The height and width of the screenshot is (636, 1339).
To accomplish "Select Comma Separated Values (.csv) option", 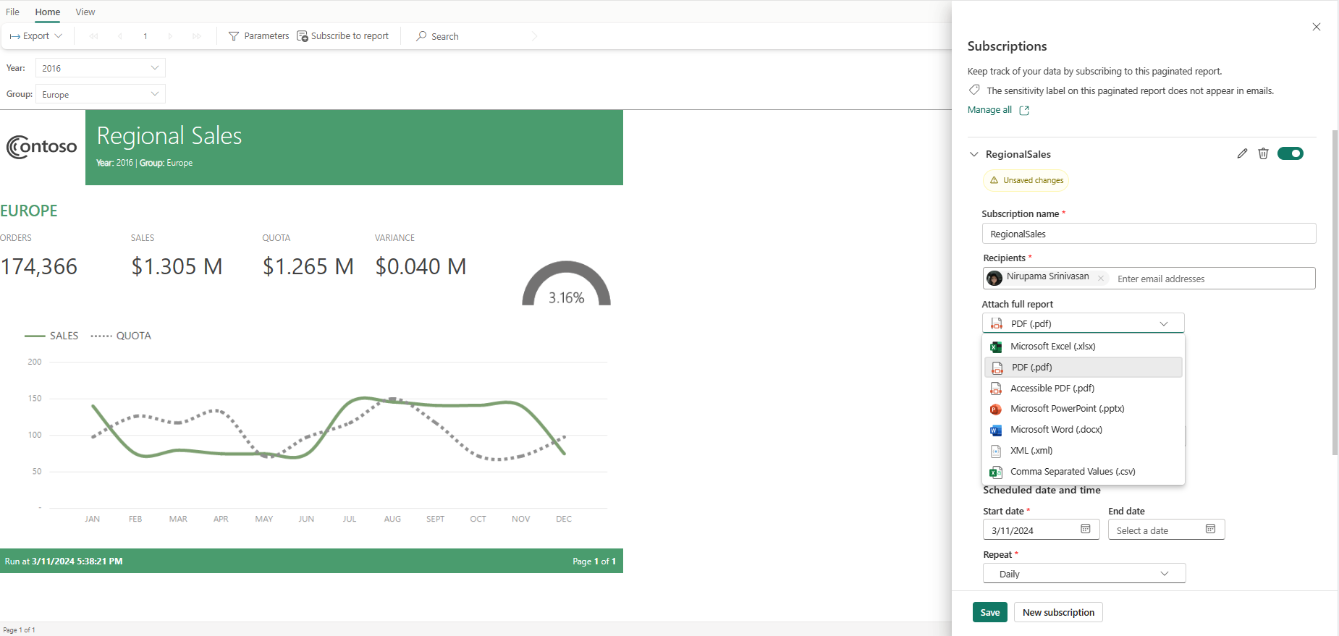I will (x=1072, y=472).
